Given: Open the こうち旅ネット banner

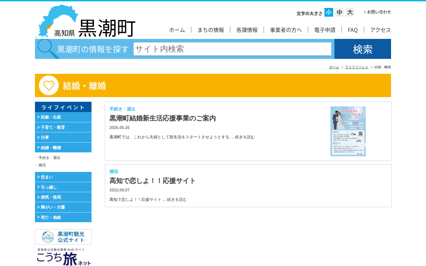Looking at the screenshot, I should click(x=63, y=257).
